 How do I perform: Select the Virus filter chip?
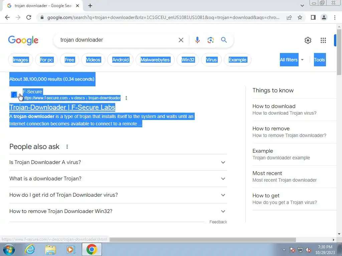(211, 60)
